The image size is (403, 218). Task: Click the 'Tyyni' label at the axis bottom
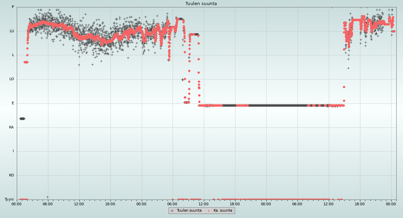tap(9, 200)
